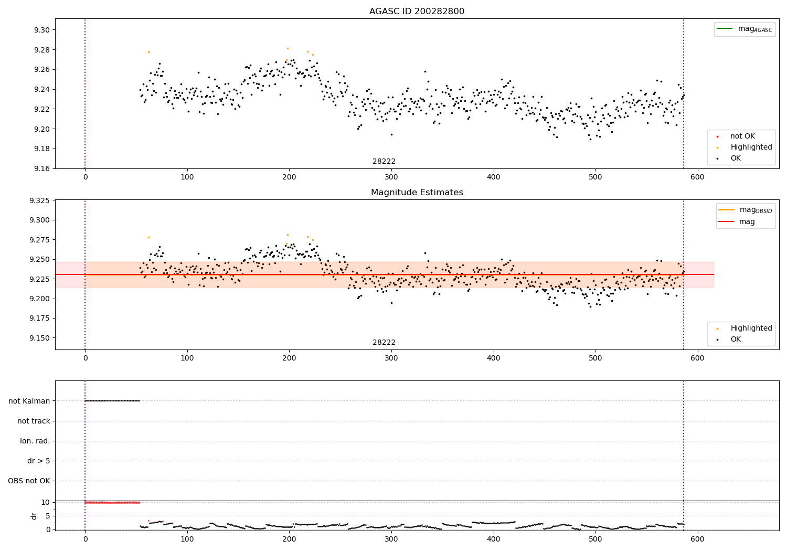Click the '9.20' y-tick label
Image resolution: width=787 pixels, height=551 pixels.
(42, 129)
